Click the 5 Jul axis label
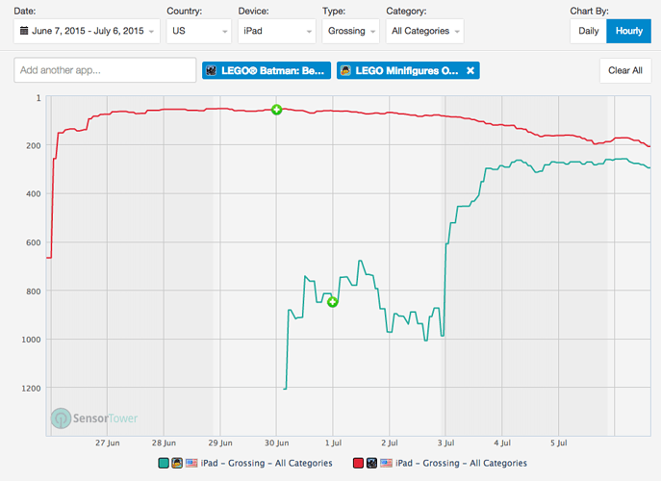 click(x=559, y=443)
